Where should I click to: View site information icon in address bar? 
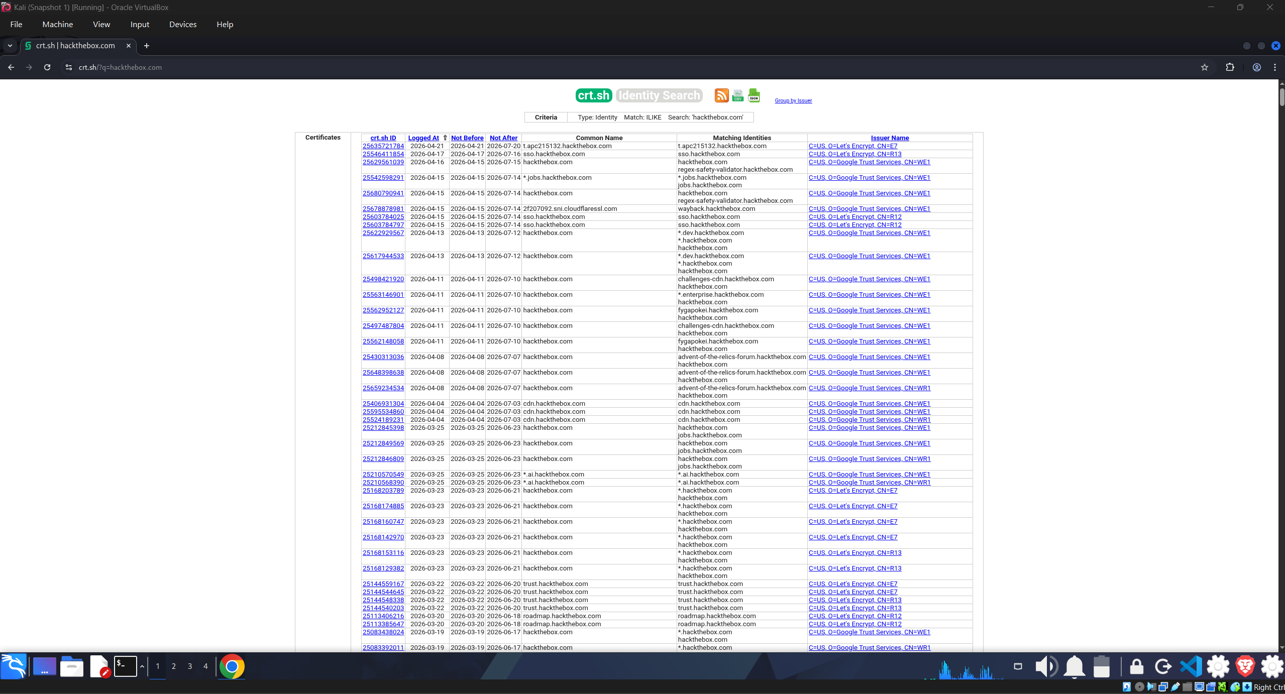(69, 67)
